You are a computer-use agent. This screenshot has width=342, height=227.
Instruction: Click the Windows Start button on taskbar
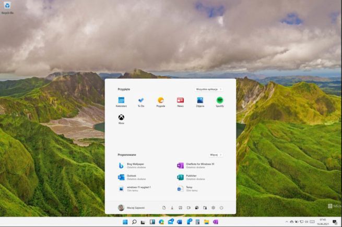point(125,222)
